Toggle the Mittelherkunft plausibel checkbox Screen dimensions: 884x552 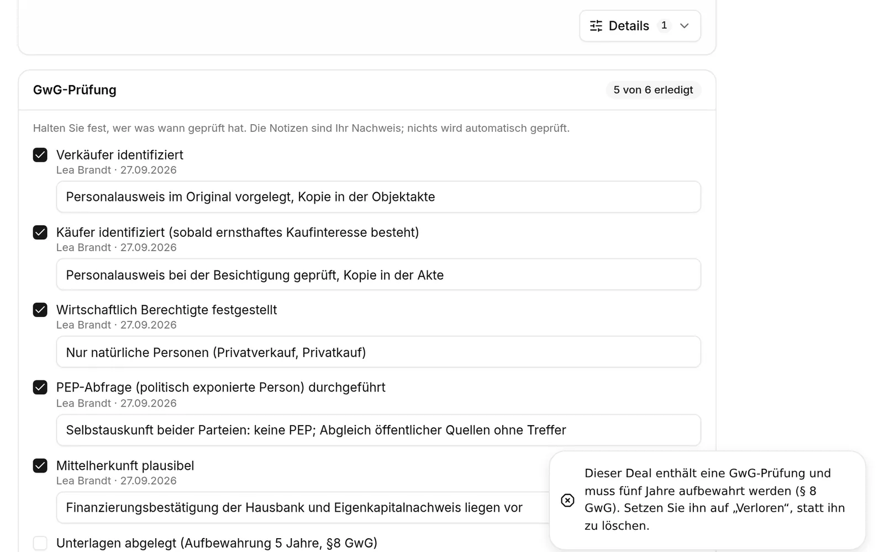pyautogui.click(x=40, y=466)
